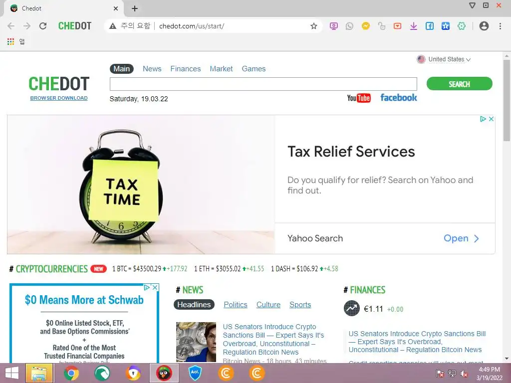Open the BROWSER DOWNLOAD link
This screenshot has width=511, height=383.
click(59, 98)
